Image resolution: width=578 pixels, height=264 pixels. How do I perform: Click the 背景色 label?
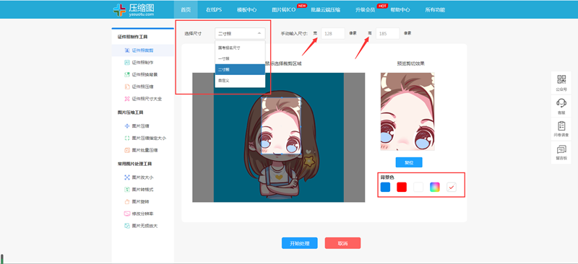(x=387, y=177)
